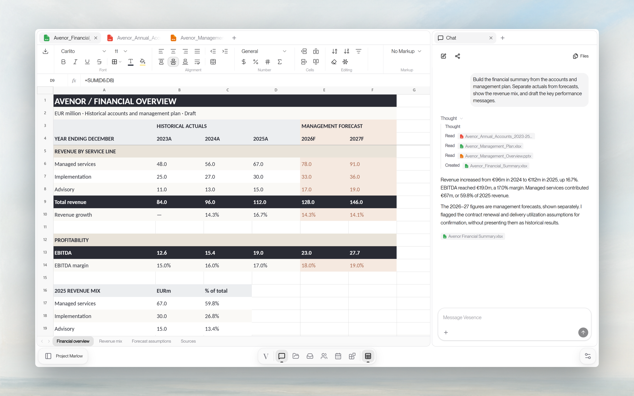Click the eraser clear icon
Screen dimensions: 634x396
[334, 62]
